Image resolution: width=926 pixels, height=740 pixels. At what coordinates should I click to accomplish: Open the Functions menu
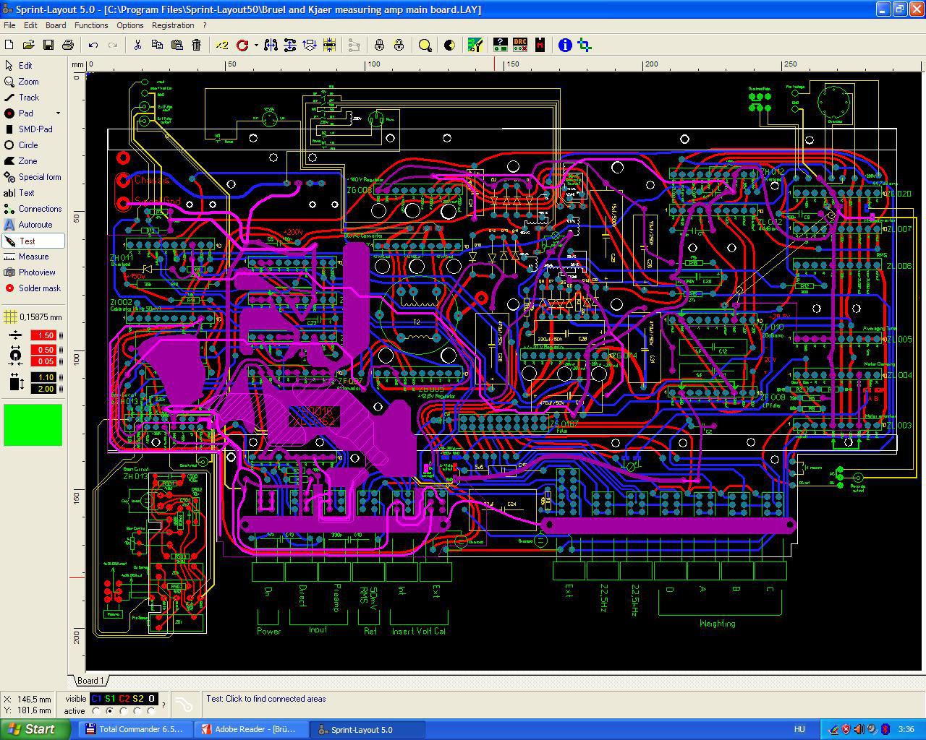point(91,25)
